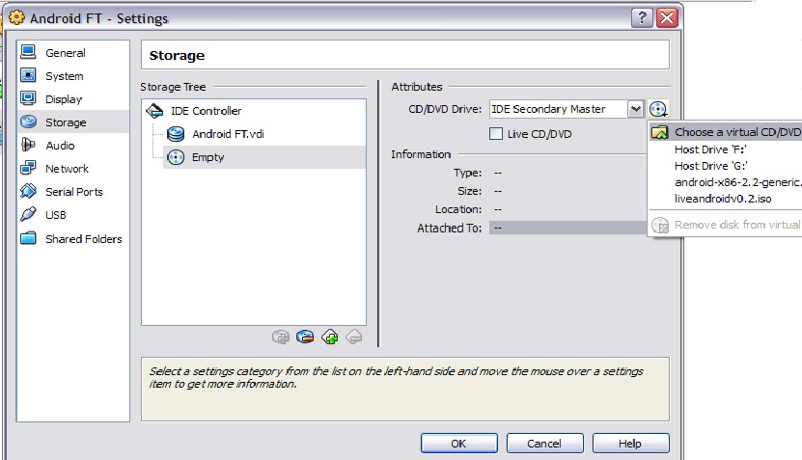Click the Attached To value field

click(567, 228)
